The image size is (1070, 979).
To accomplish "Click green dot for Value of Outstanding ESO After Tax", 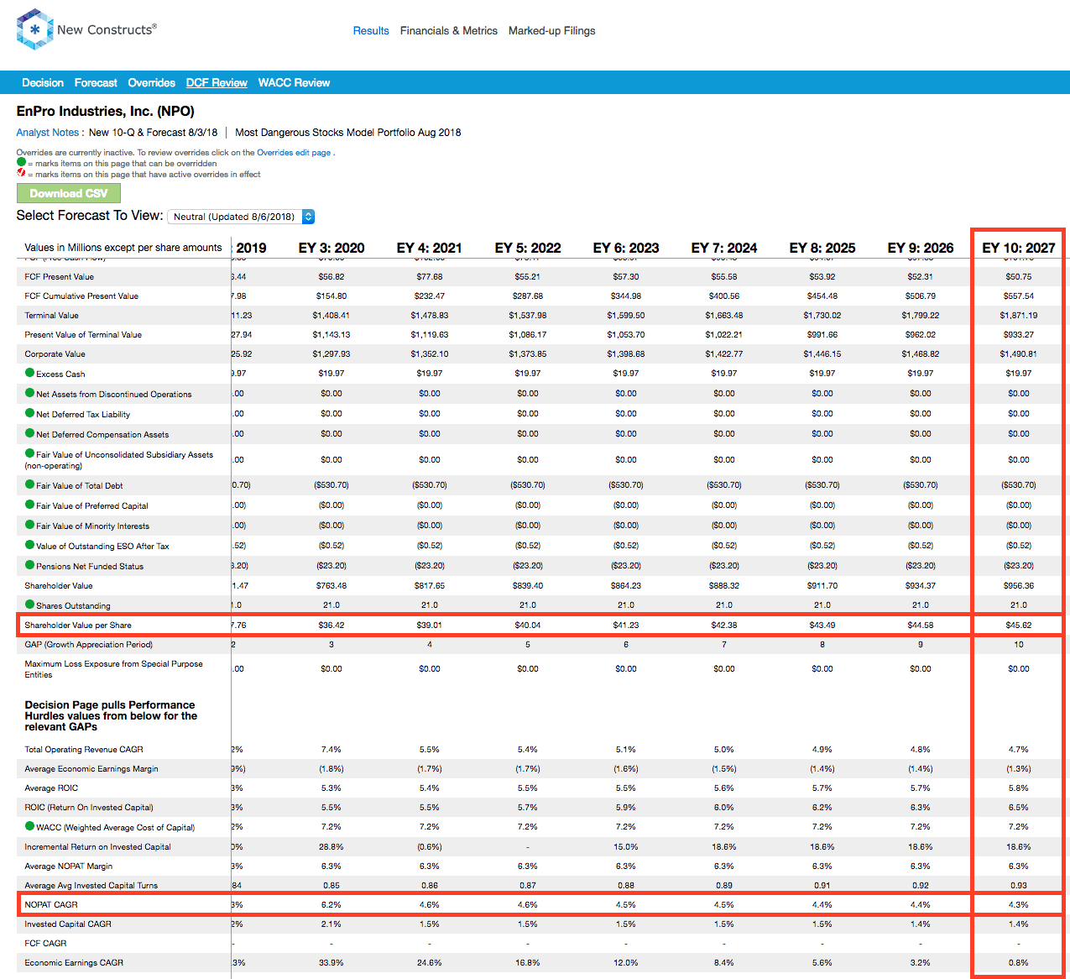I will coord(29,545).
